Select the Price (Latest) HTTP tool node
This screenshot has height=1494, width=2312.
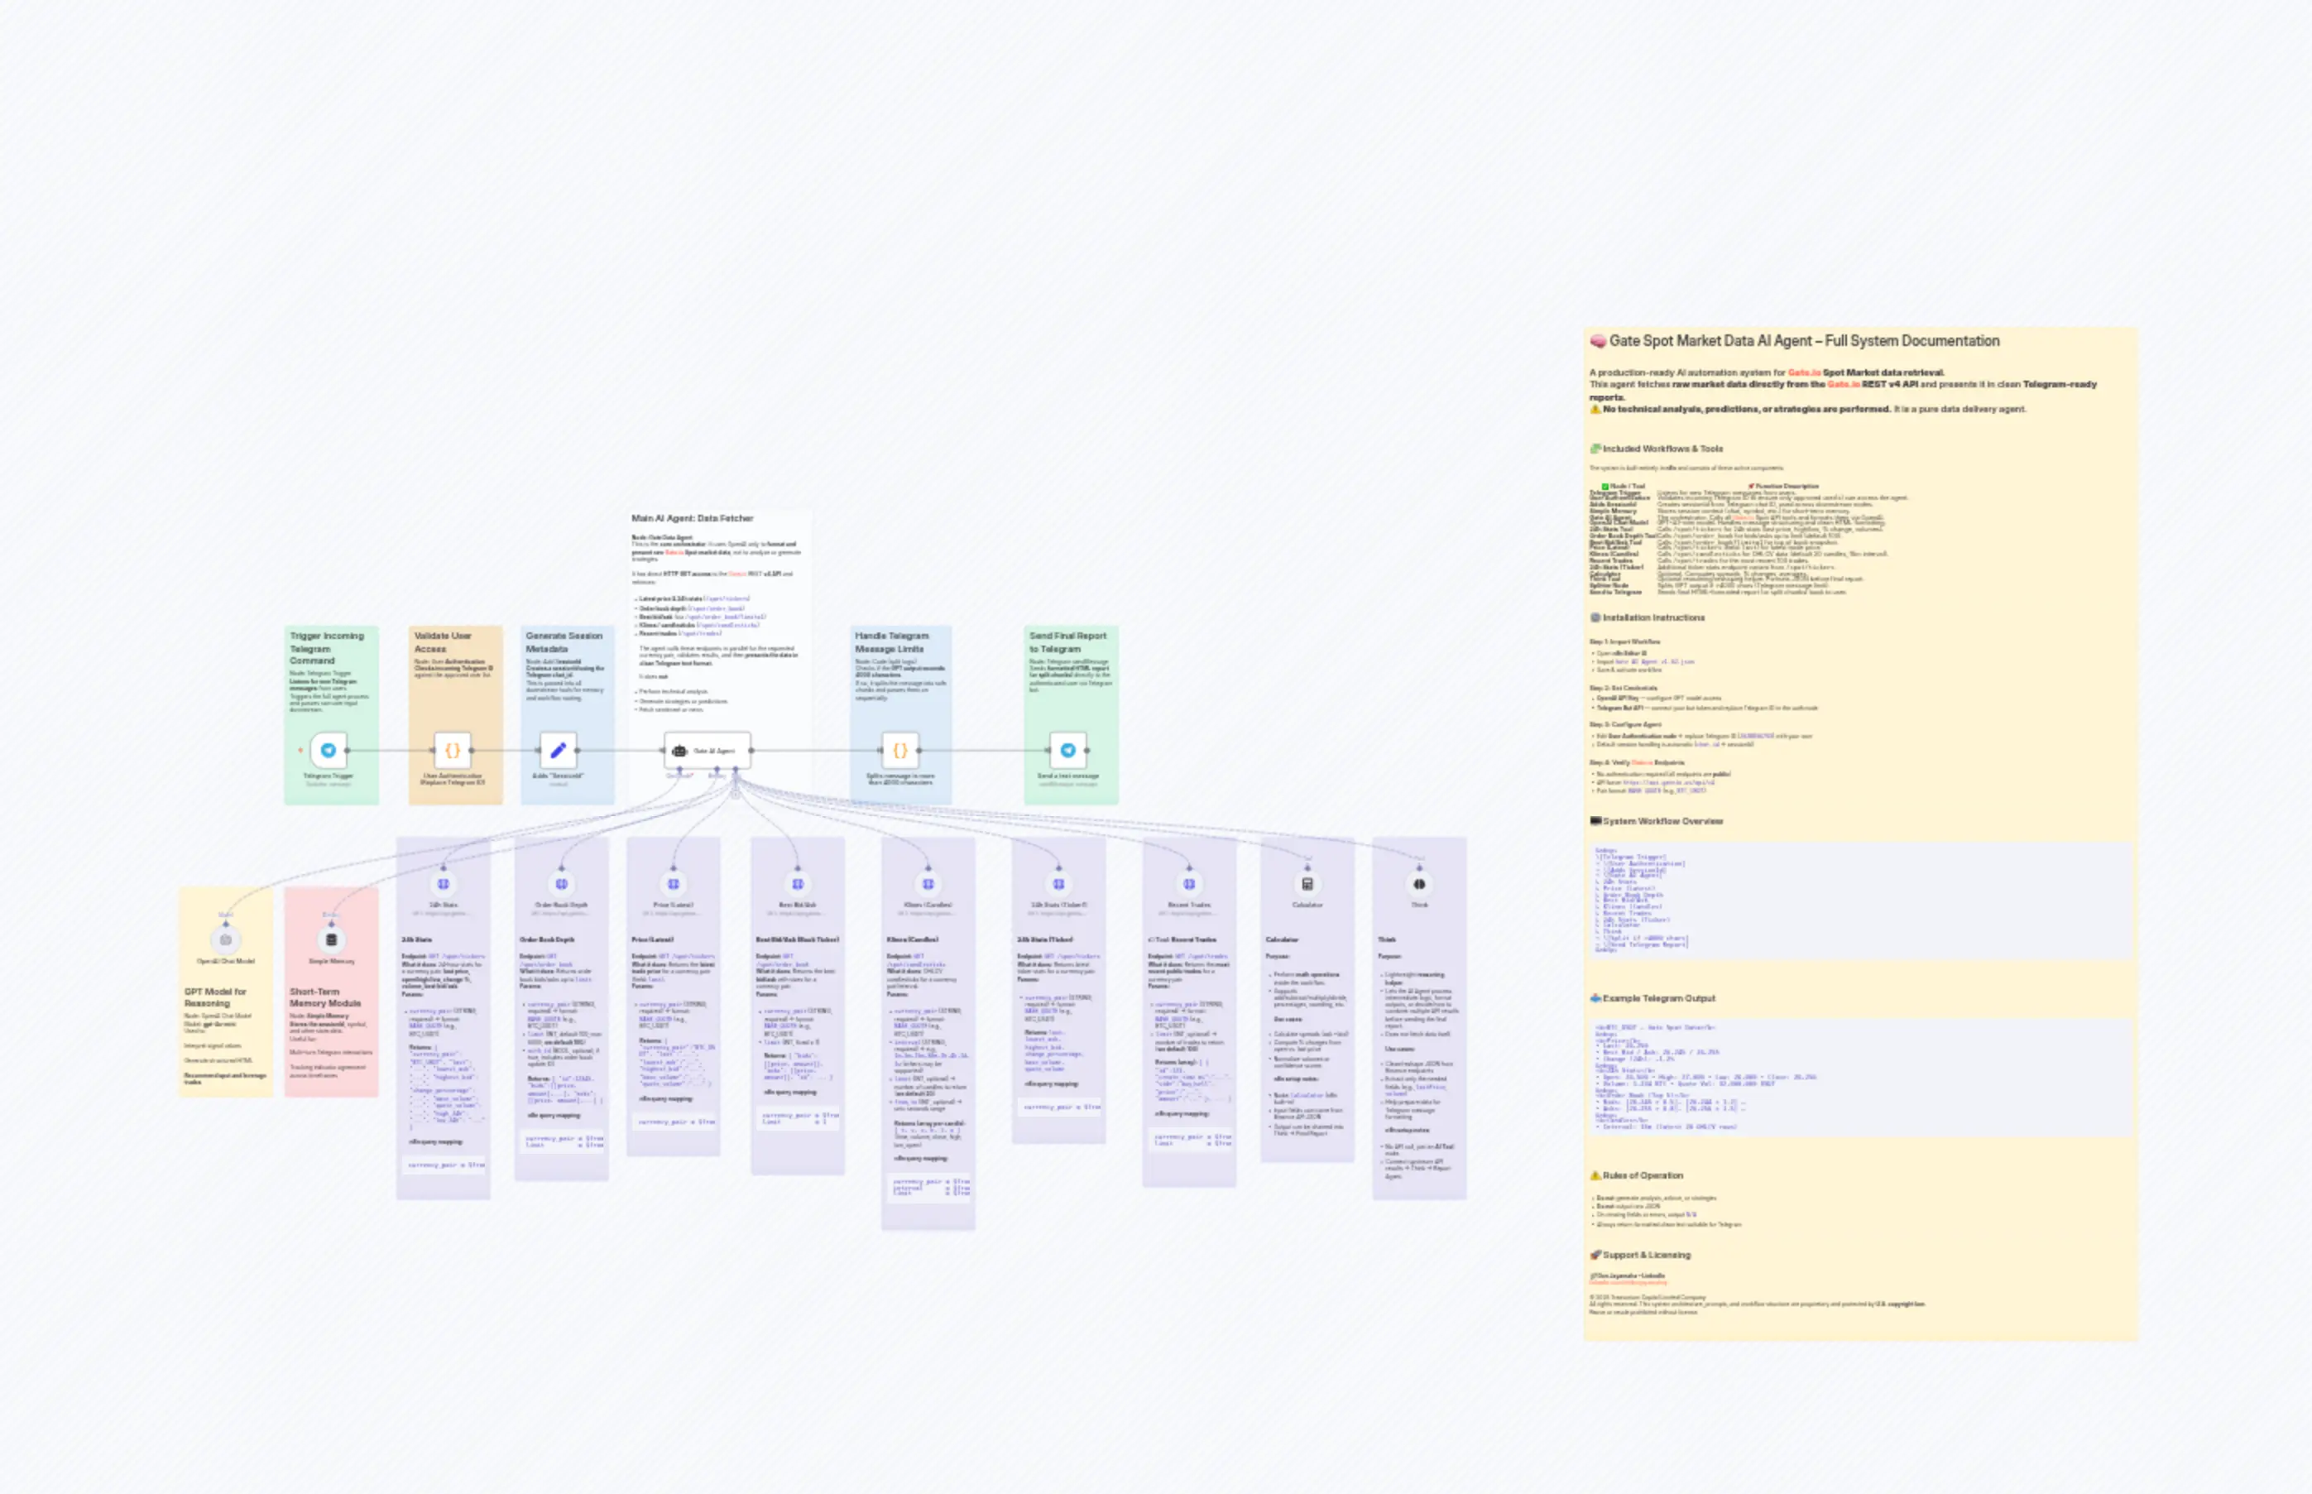click(673, 884)
